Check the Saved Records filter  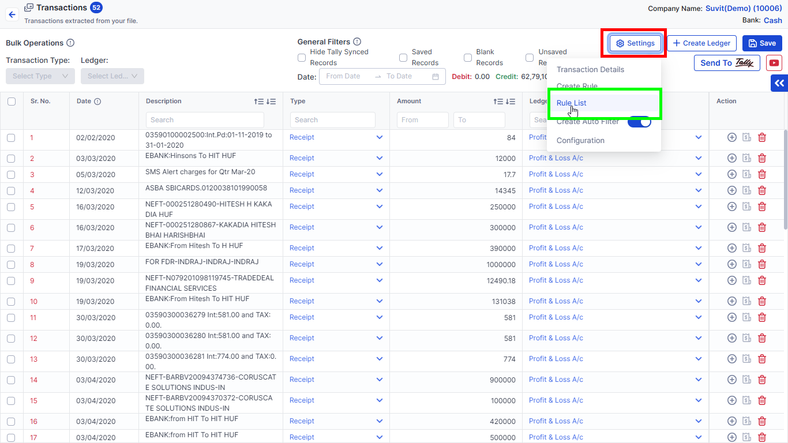403,58
